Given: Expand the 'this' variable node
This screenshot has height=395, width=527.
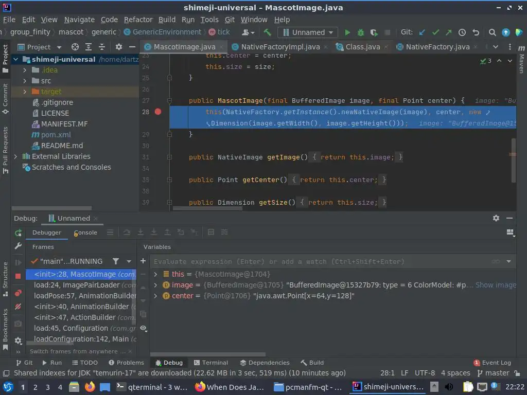Looking at the screenshot, I should (x=155, y=274).
